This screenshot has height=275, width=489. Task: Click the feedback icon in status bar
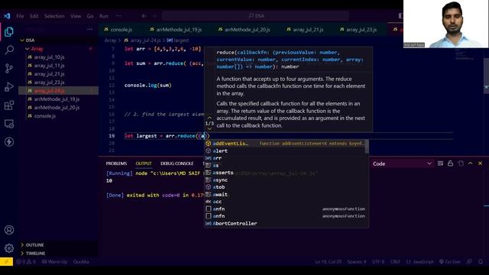click(469, 261)
